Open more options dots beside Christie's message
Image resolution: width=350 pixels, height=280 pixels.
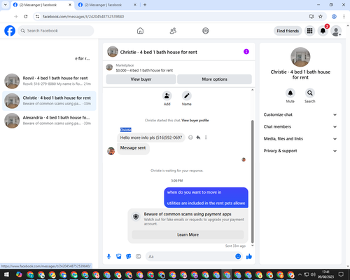[206, 138]
